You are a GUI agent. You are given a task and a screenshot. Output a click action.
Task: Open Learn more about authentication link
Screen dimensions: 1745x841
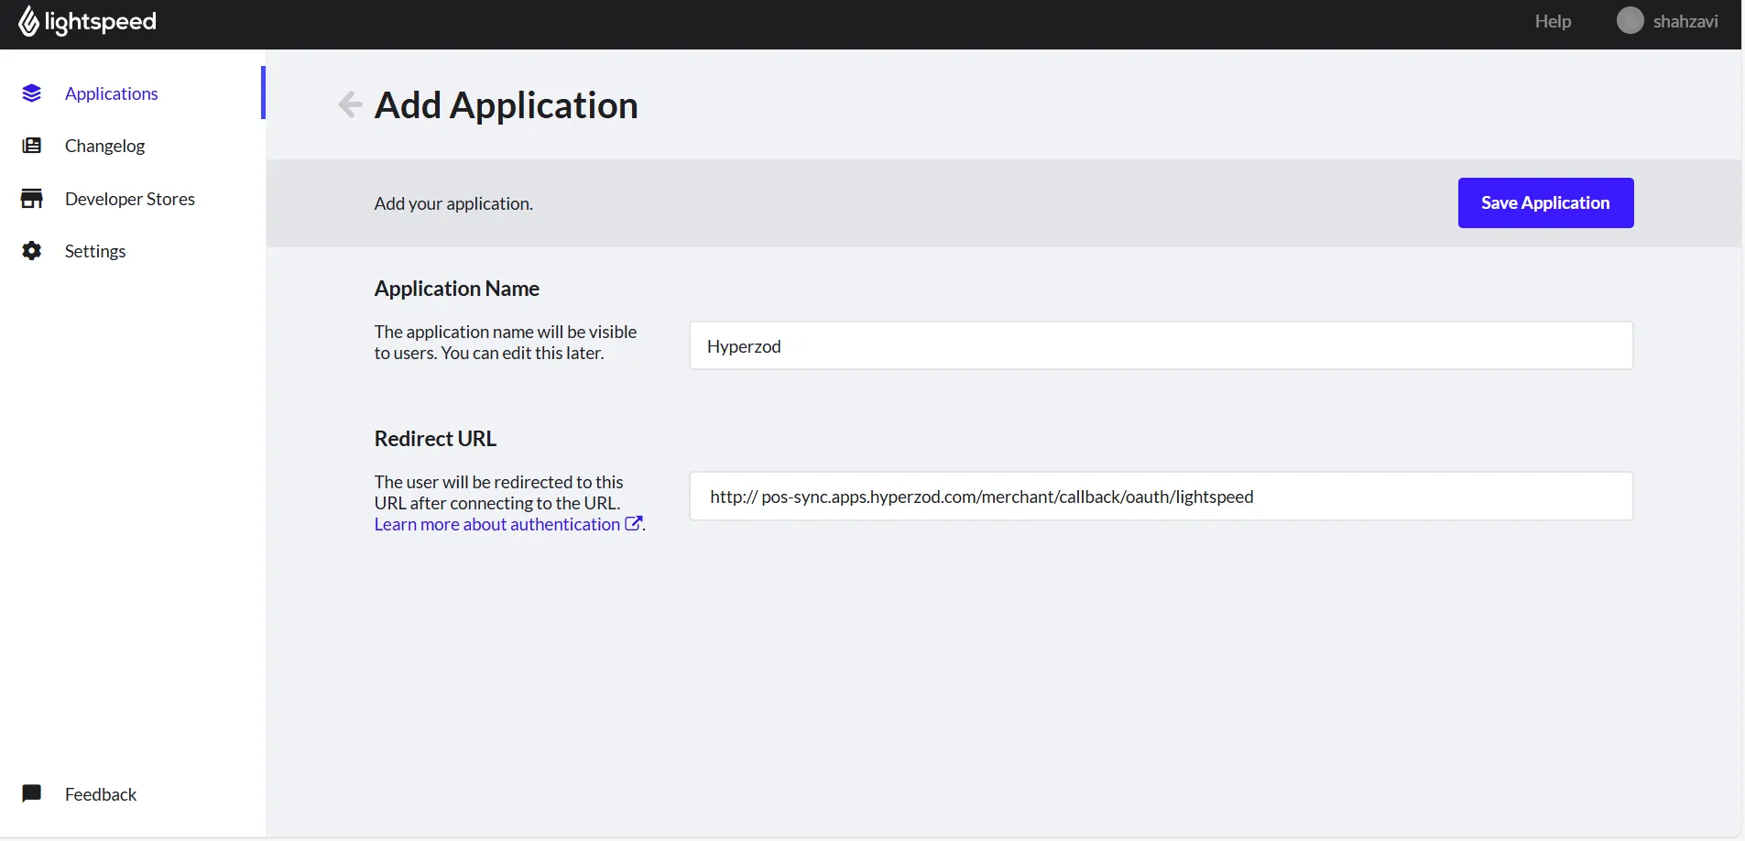pyautogui.click(x=497, y=524)
